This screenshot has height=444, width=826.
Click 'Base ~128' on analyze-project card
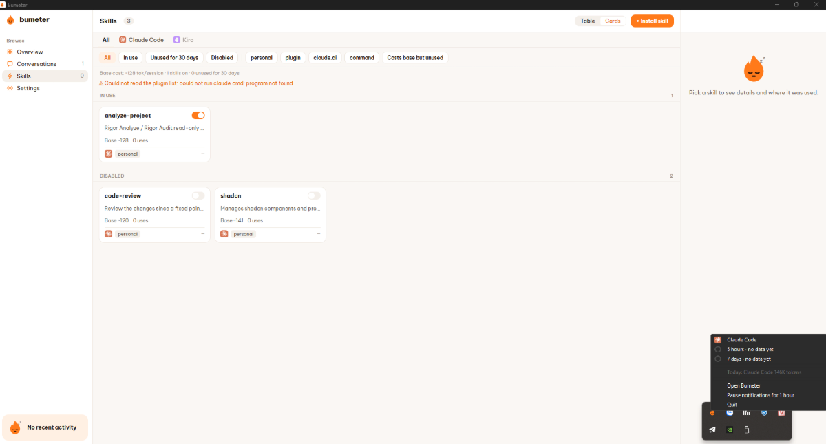116,140
